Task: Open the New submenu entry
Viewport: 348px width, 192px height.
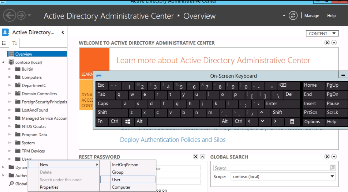Action: 63,165
